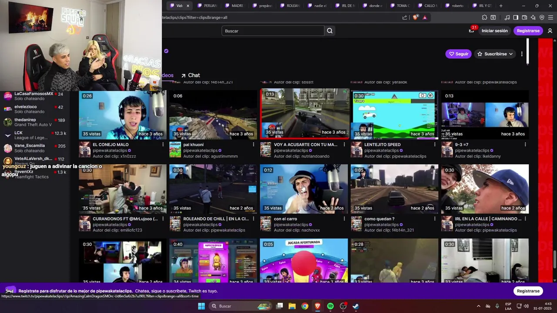Toggle the browser sidebar panel icon
This screenshot has height=313, width=557.
(x=516, y=17)
